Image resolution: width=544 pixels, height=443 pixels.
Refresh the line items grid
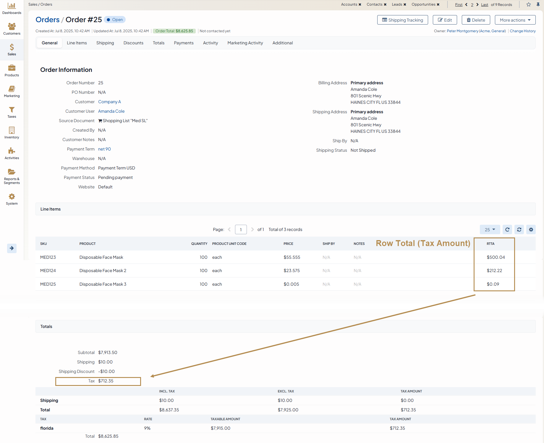click(x=507, y=229)
